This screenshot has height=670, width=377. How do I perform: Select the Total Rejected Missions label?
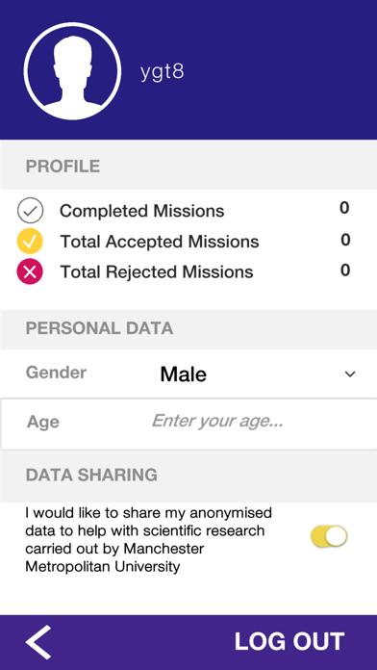157,272
